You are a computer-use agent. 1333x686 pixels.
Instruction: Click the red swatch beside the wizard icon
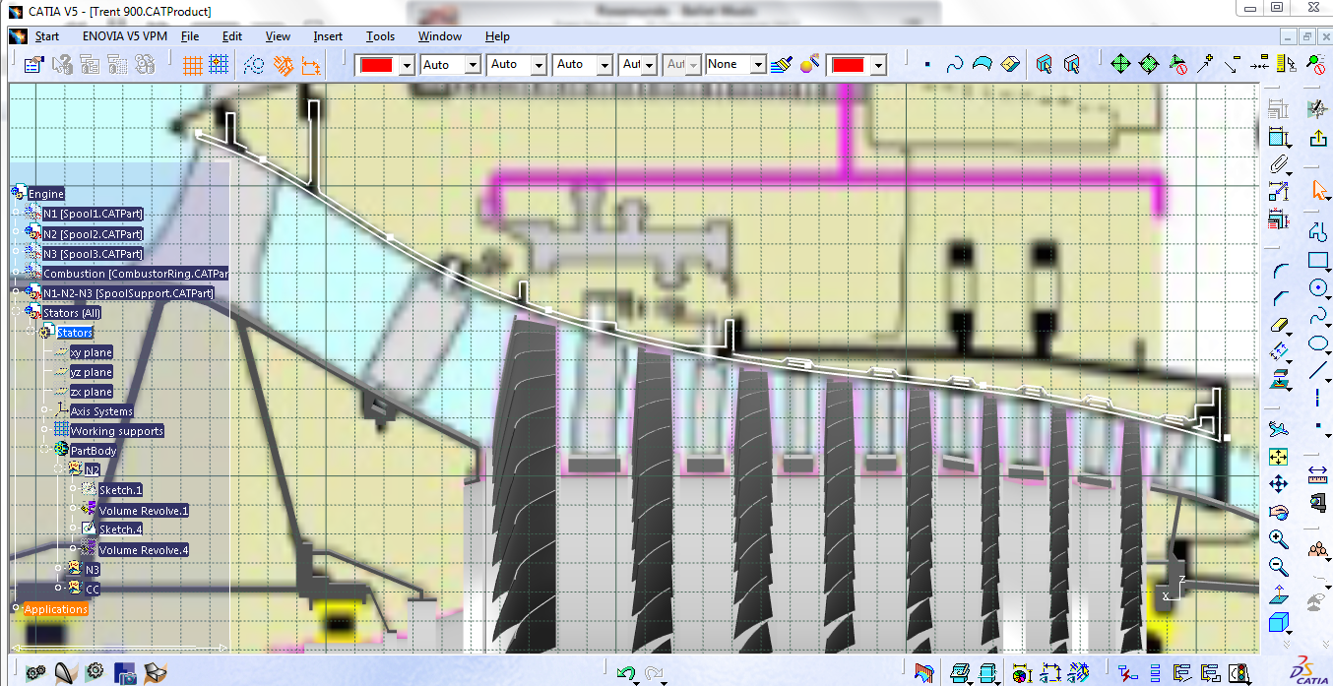point(849,65)
